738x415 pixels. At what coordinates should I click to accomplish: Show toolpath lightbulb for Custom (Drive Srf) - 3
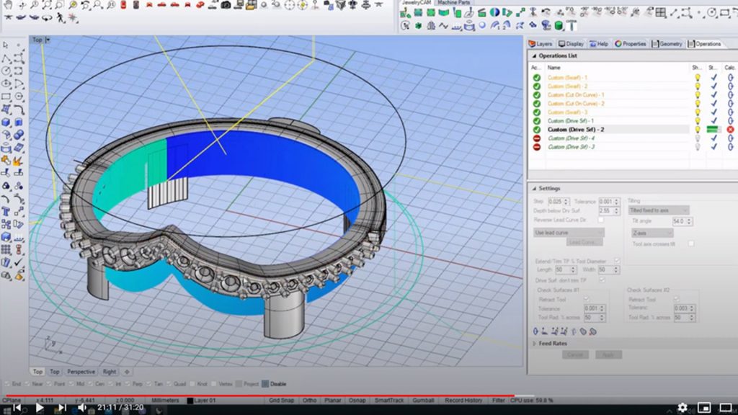tap(697, 147)
